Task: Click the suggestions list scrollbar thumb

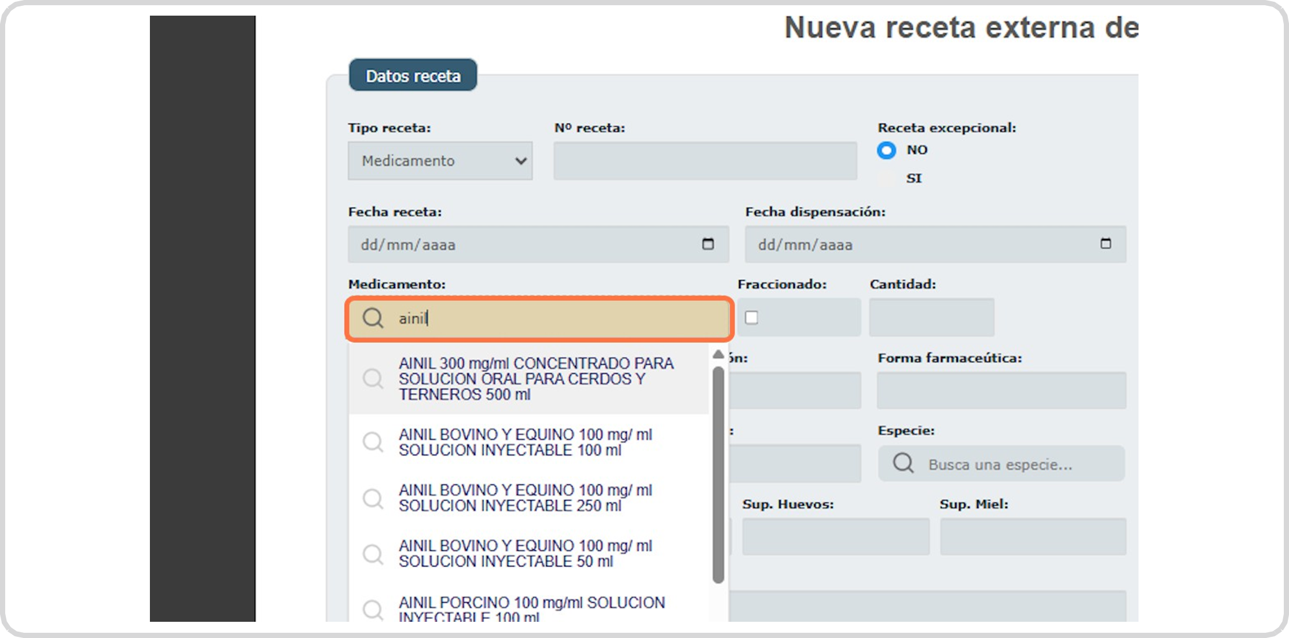Action: coord(718,474)
